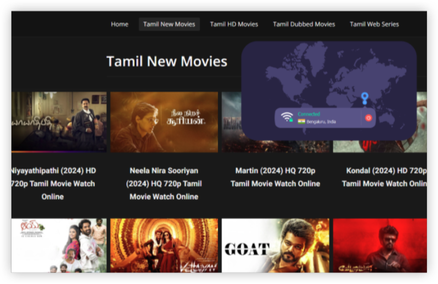The image size is (438, 284).
Task: Open Martin (2024) HQ 720p link
Action: pyautogui.click(x=275, y=177)
